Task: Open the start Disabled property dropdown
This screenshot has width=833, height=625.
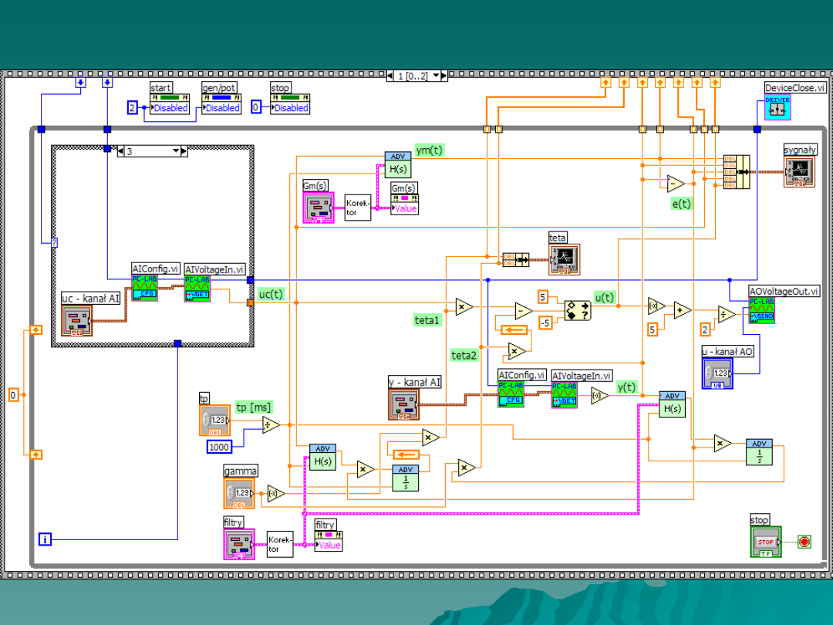Action: point(170,108)
